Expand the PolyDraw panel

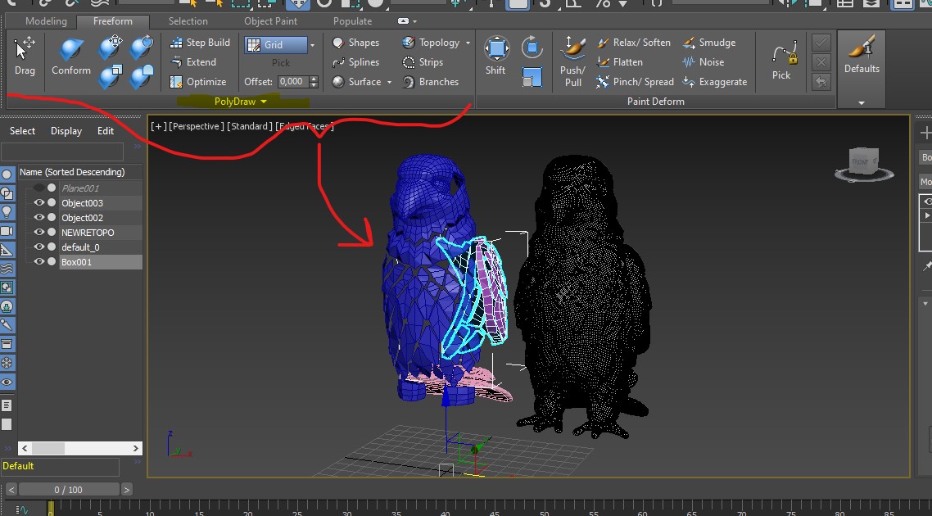[x=241, y=102]
